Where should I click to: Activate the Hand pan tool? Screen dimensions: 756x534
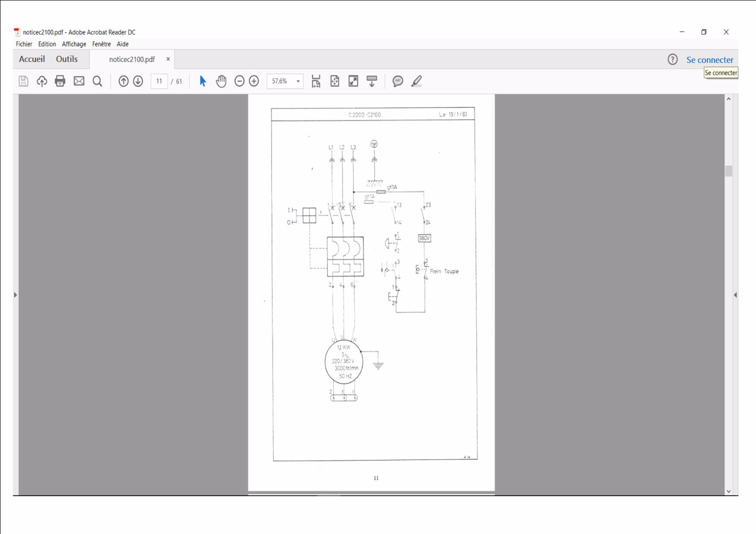pos(221,81)
